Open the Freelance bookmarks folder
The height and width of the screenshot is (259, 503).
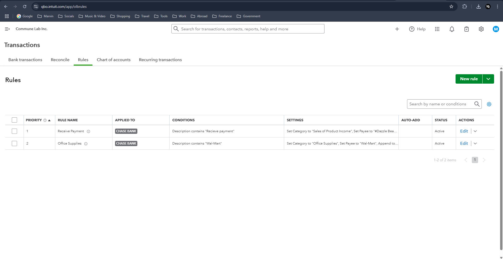coord(222,16)
